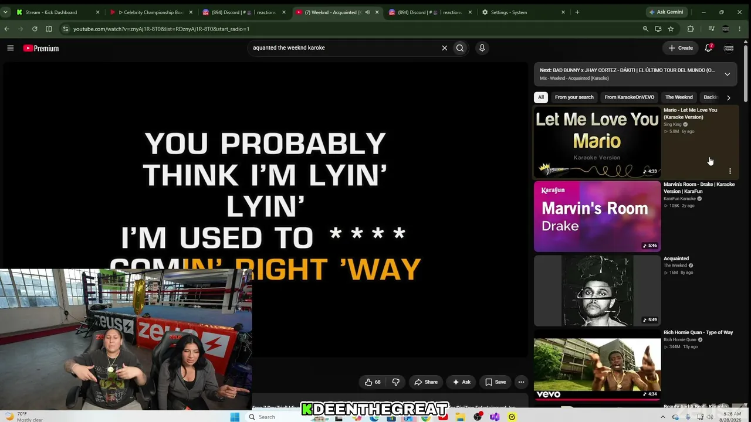This screenshot has width=751, height=422.
Task: Submit search with the magnifier button
Action: point(460,48)
